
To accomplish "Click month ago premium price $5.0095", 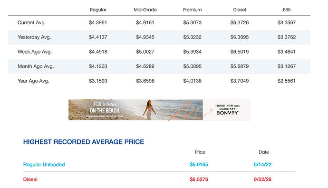I will pyautogui.click(x=192, y=66).
